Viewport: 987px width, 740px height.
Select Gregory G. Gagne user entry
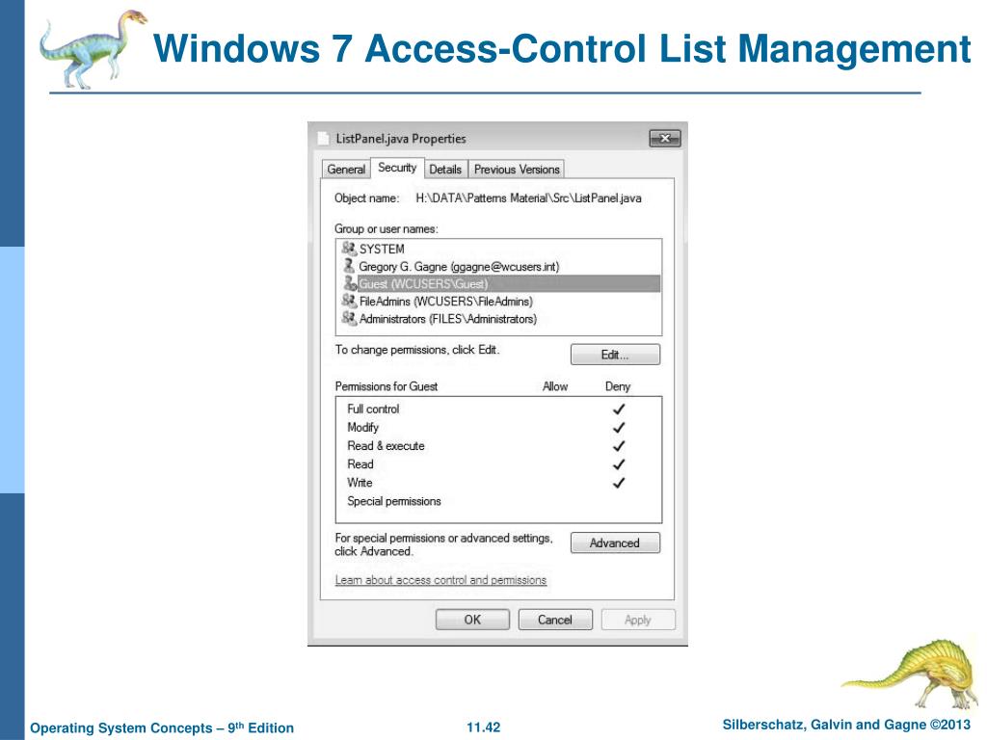pyautogui.click(x=498, y=266)
